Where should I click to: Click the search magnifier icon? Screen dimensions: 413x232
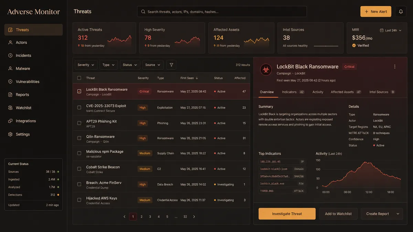143,12
